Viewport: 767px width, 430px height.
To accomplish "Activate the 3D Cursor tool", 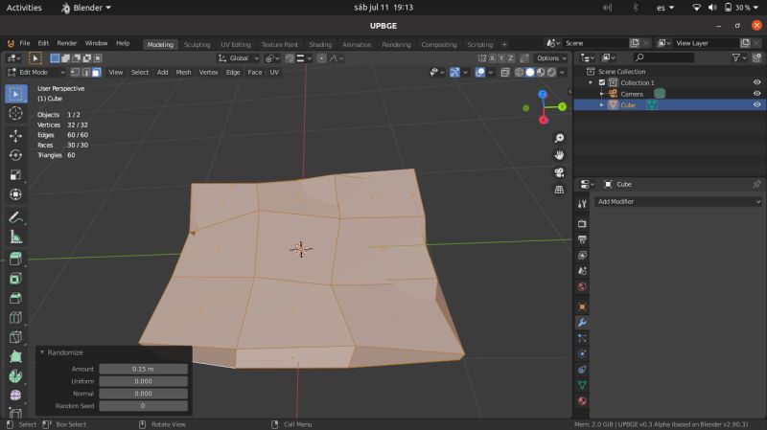I will coord(15,113).
